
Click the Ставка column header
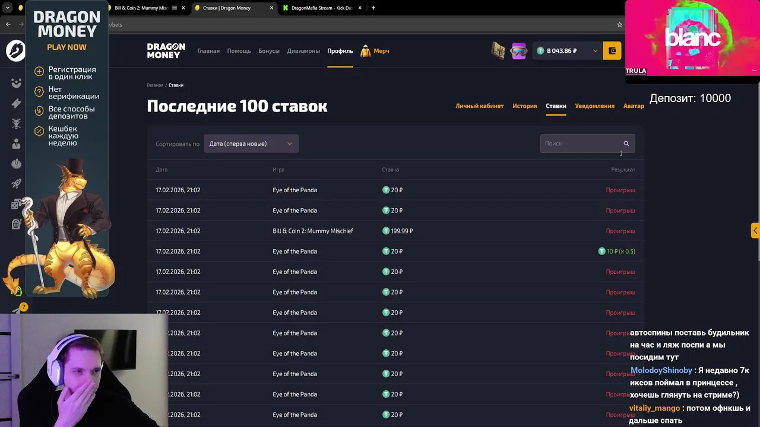coord(390,170)
